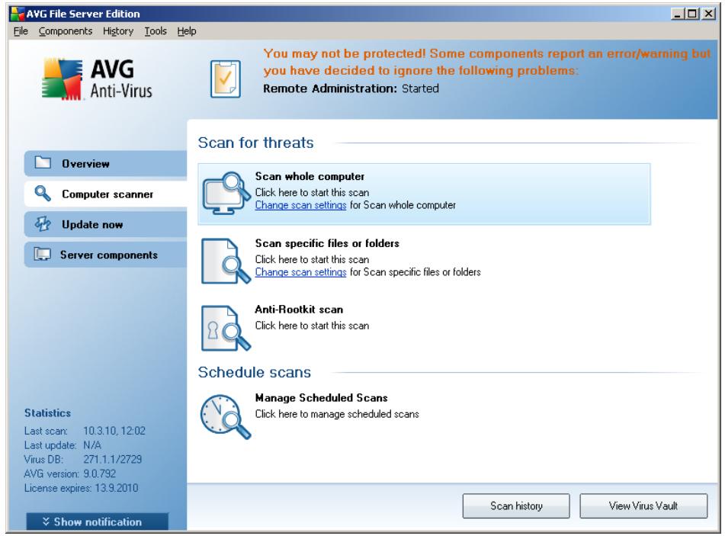Screen dimensions: 725x536
Task: Click the Last update N/A value
Action: [x=92, y=445]
